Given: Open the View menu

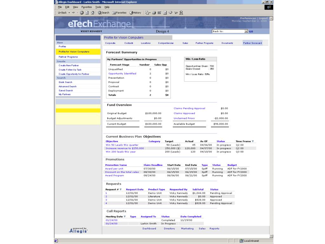Looking at the screenshot, I should pos(76,7).
